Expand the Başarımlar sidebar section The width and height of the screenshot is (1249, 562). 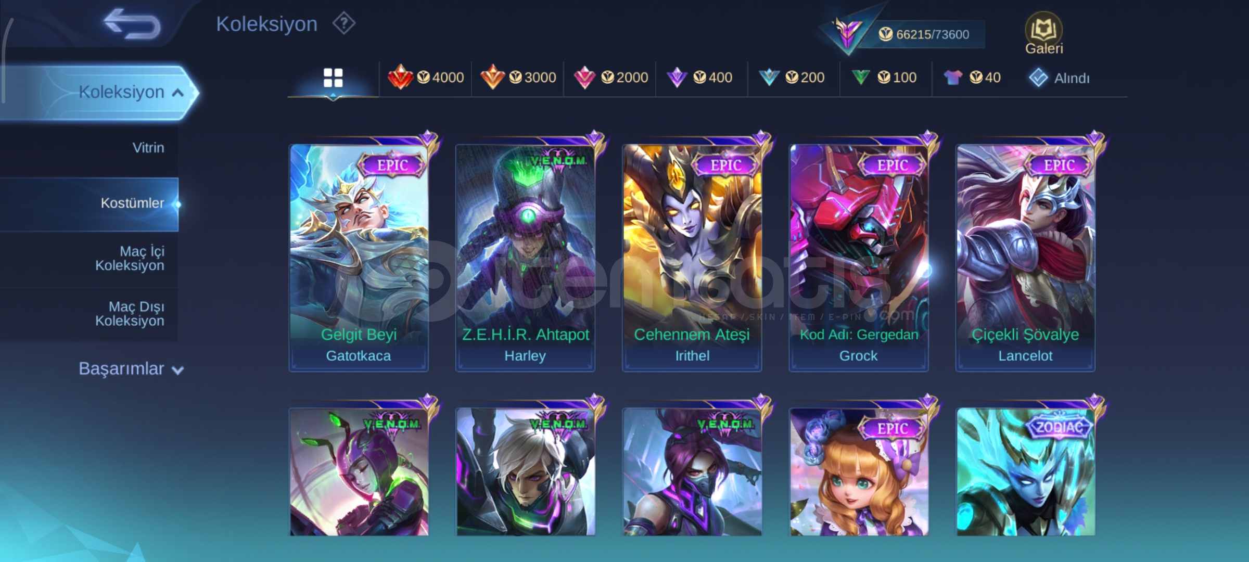[131, 369]
